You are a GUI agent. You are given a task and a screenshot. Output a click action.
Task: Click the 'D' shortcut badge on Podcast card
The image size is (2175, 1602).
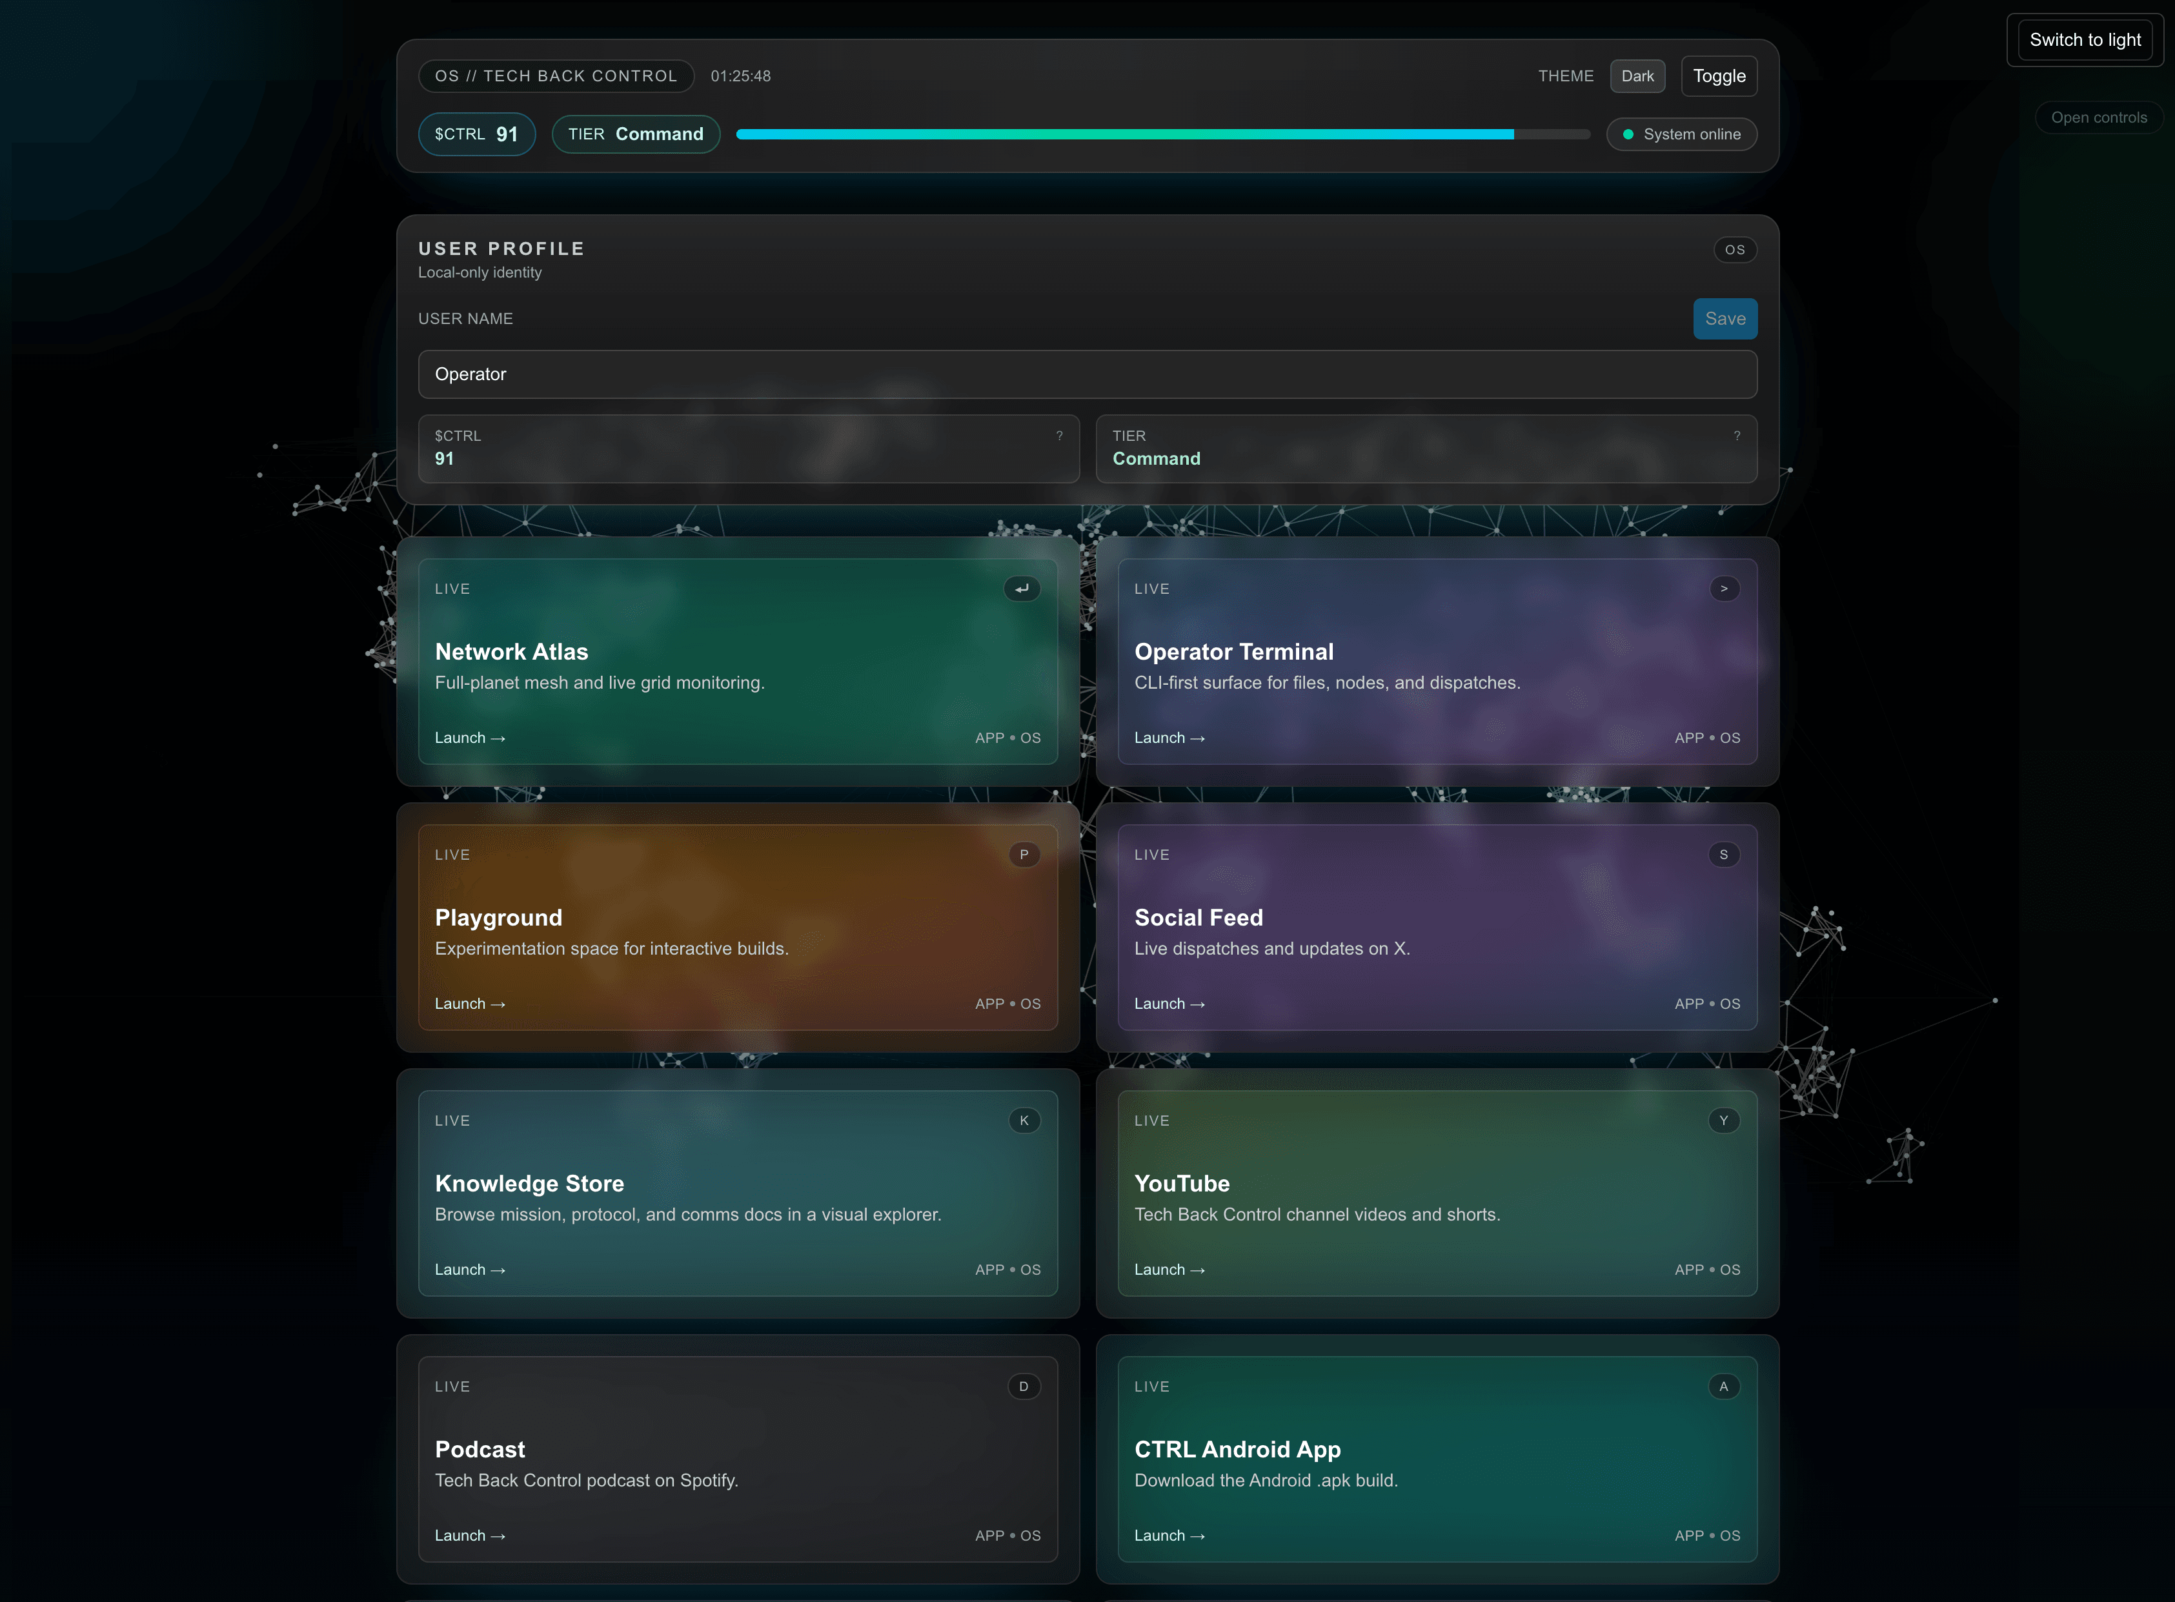tap(1024, 1386)
